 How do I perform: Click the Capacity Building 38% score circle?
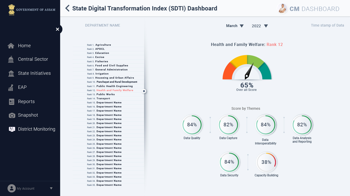(x=266, y=162)
